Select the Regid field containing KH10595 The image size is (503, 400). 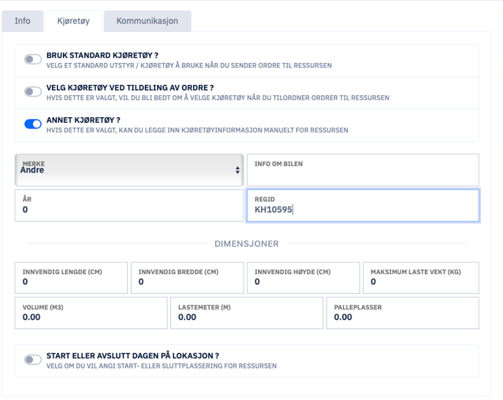coord(363,205)
